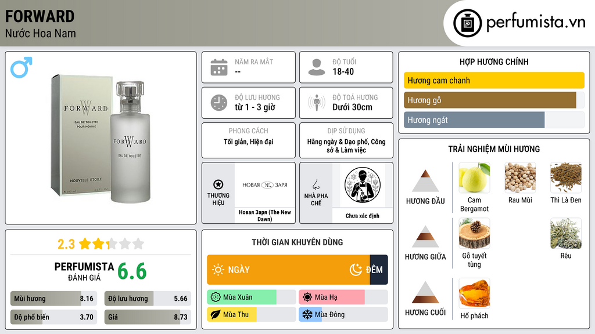Click the brand name Новая Заря (The New Dawn)
The height and width of the screenshot is (334, 595).
(x=265, y=216)
